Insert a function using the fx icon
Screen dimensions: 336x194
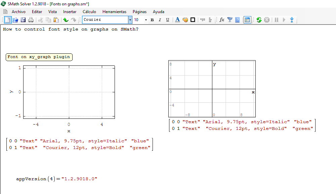pyautogui.click(x=222, y=20)
